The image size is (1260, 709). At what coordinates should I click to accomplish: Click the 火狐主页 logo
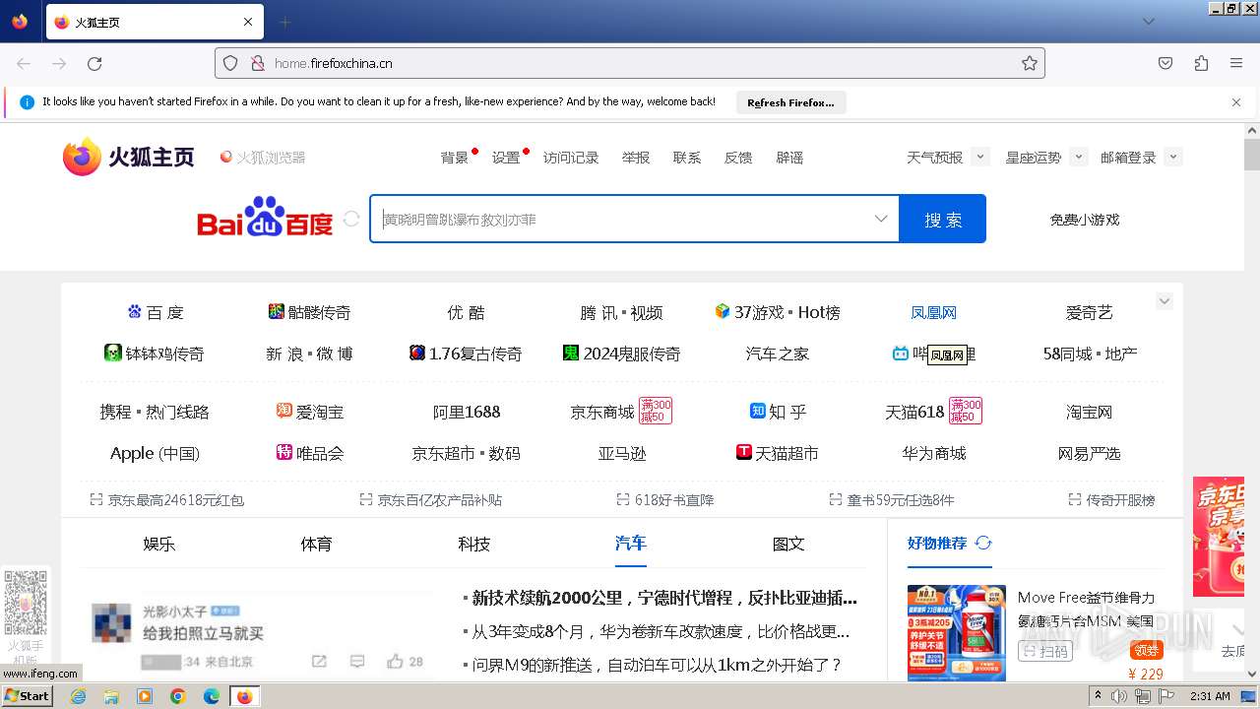pyautogui.click(x=129, y=157)
